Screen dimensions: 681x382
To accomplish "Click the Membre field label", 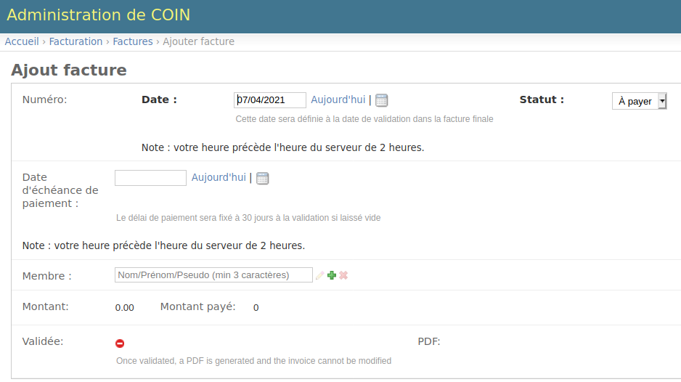I will [47, 277].
